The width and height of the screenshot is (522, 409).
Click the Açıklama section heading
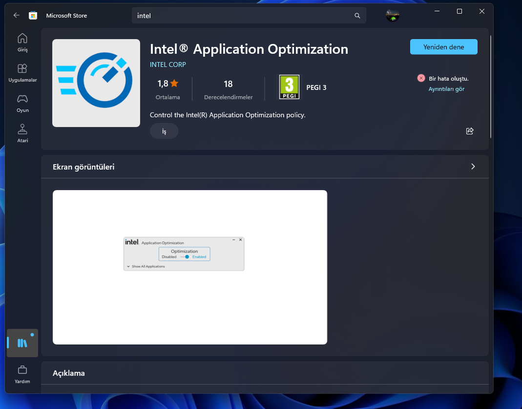[x=68, y=373]
